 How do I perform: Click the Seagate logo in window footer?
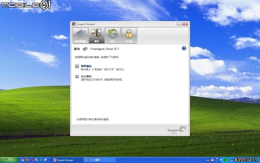[x=177, y=130]
